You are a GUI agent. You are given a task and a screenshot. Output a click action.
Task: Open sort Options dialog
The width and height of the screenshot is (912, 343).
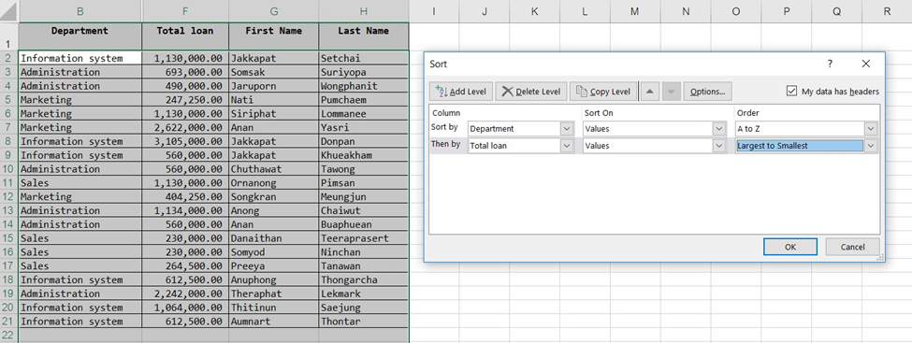coord(707,92)
